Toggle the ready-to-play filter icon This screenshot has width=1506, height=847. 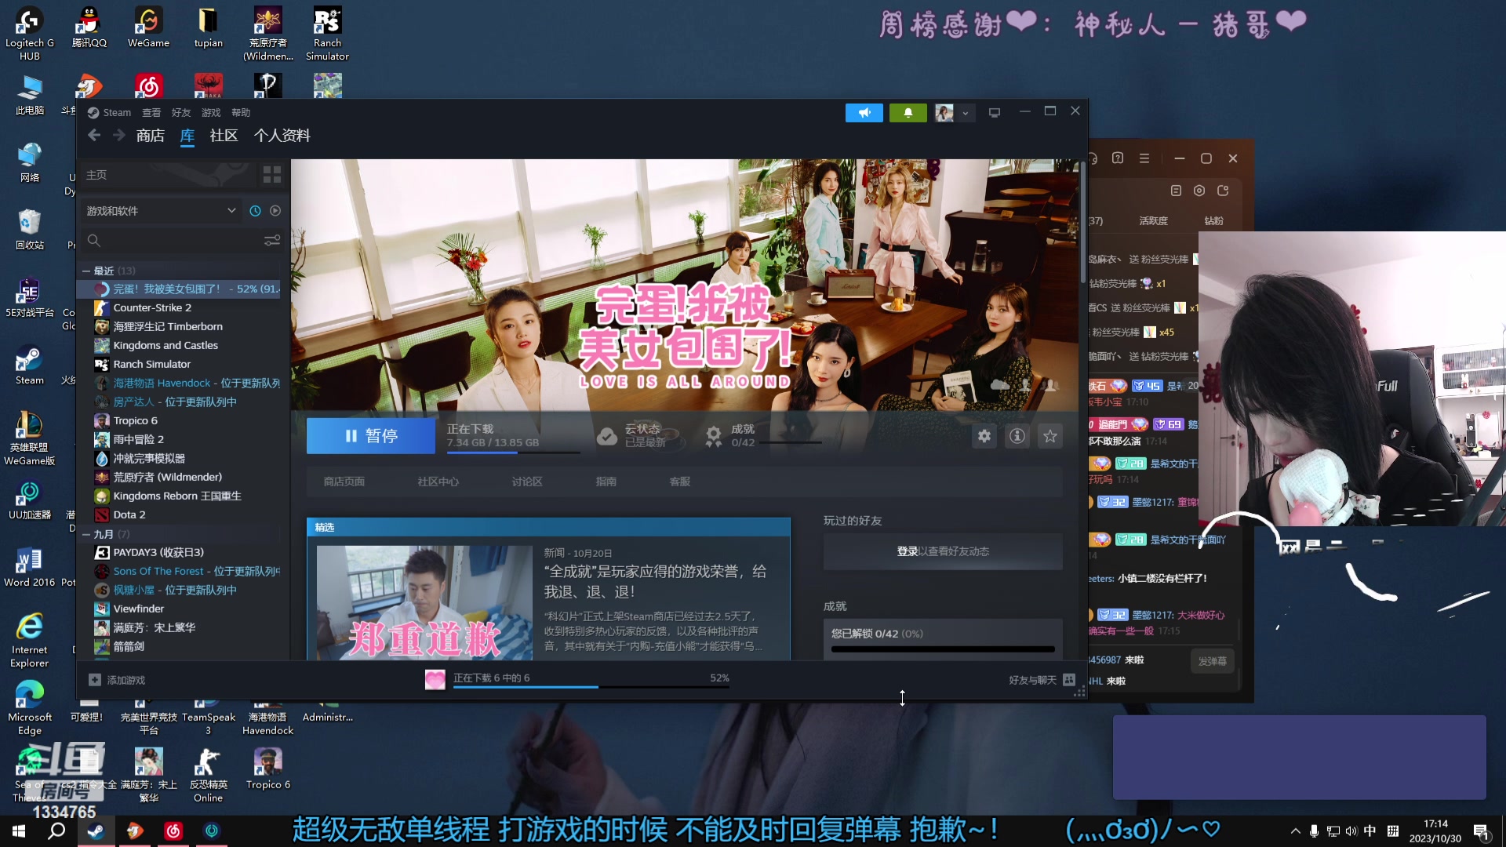(275, 211)
